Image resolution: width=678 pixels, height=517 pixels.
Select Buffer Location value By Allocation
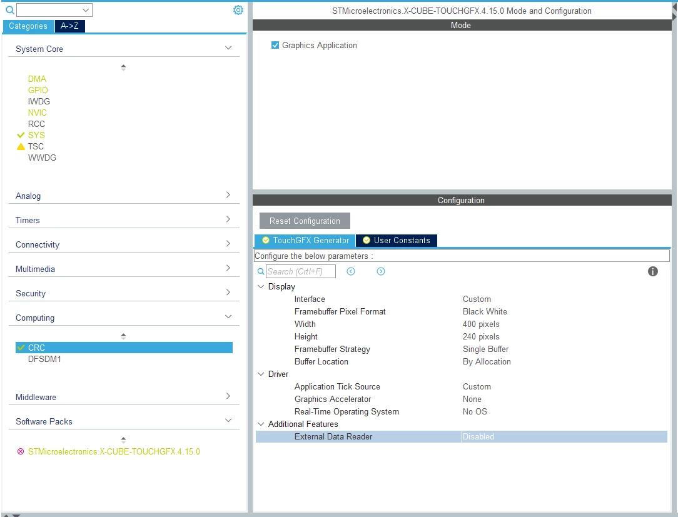(487, 362)
